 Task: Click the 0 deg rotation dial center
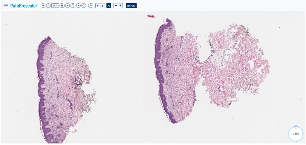tap(296, 134)
